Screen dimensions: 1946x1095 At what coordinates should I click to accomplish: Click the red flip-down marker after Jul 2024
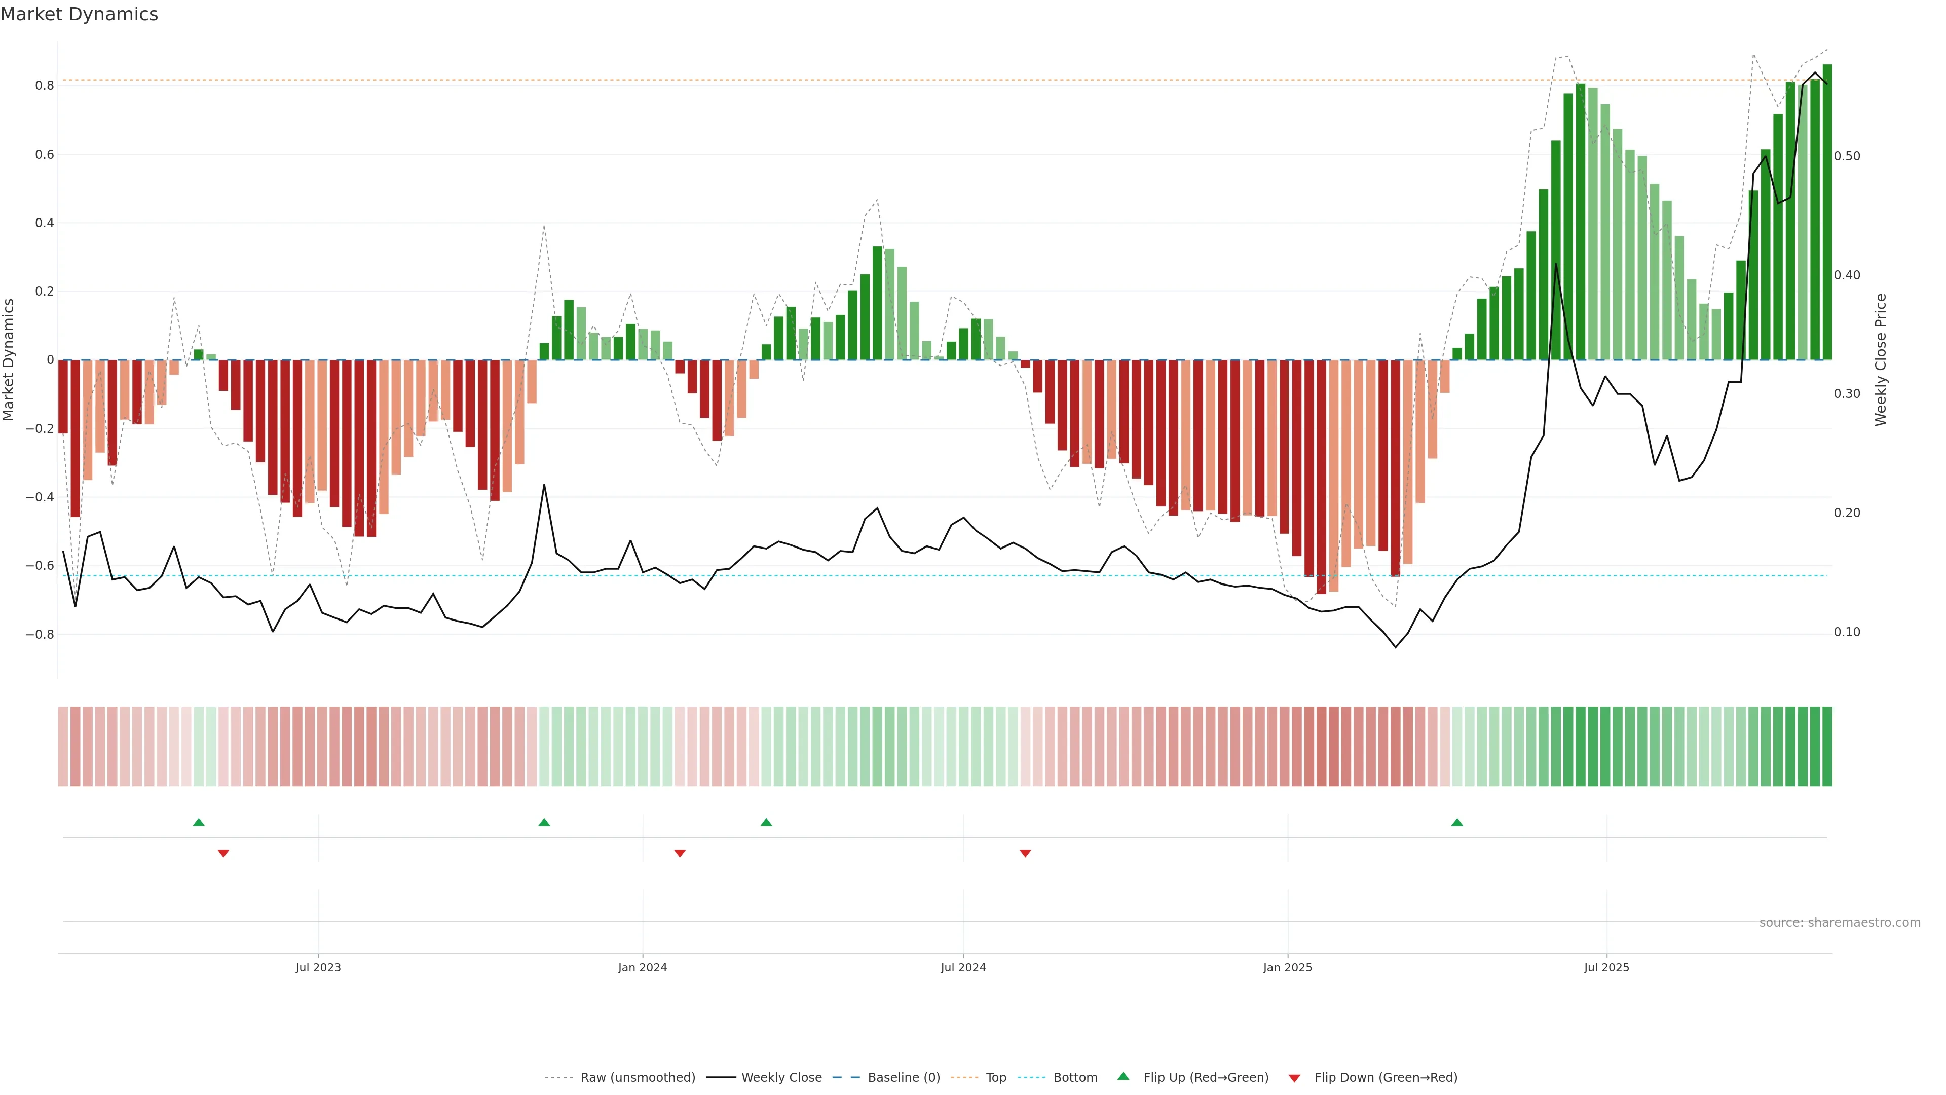pos(1025,853)
